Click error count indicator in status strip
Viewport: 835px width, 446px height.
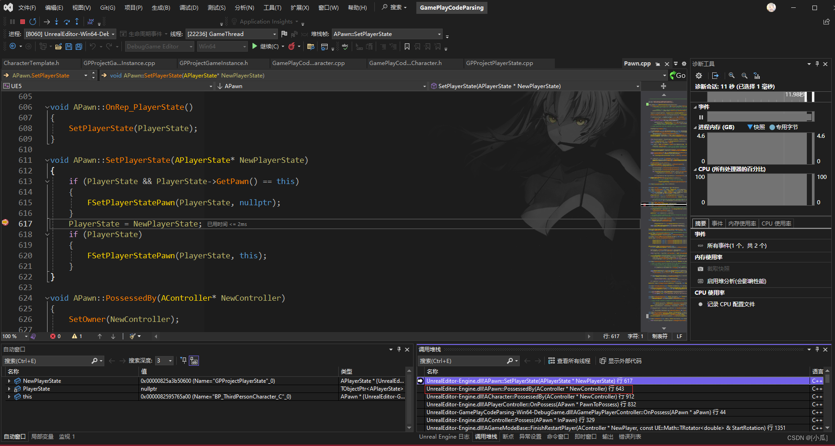(x=55, y=336)
